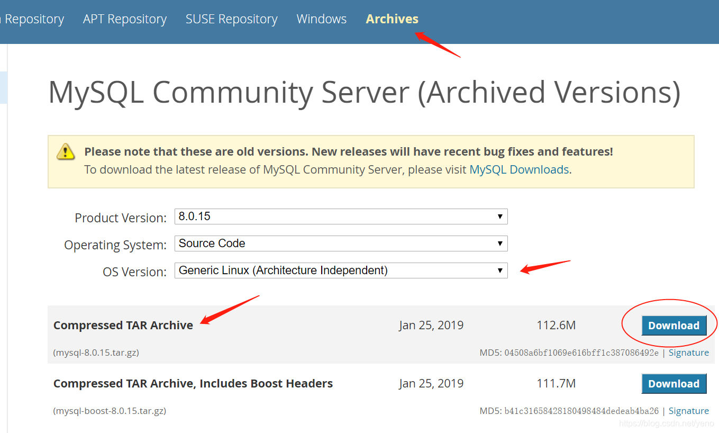
Task: Click the MD5 hash starting 04508a6b
Action: tap(581, 353)
